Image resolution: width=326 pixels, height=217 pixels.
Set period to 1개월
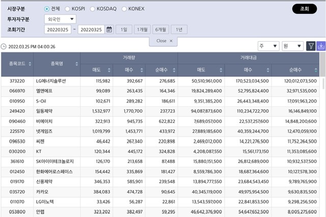tap(142, 29)
